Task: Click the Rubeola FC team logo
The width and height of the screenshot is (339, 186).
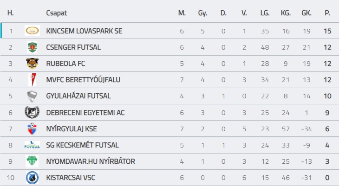Action: coord(32,64)
